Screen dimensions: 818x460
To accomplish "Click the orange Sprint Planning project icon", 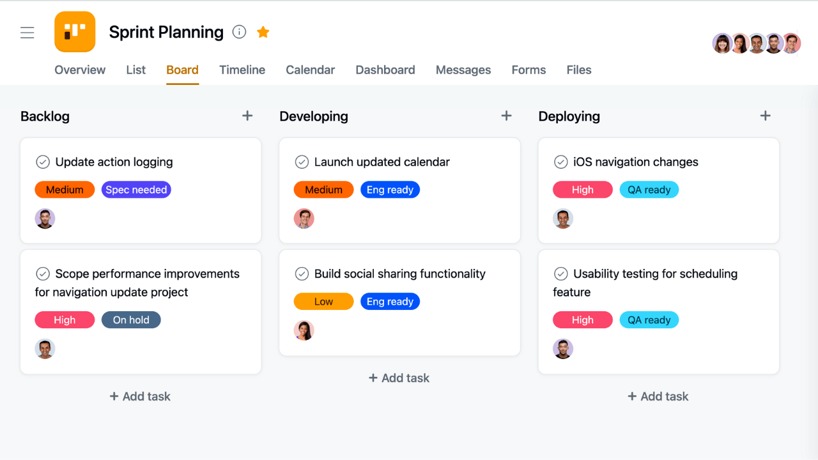I will pos(75,32).
